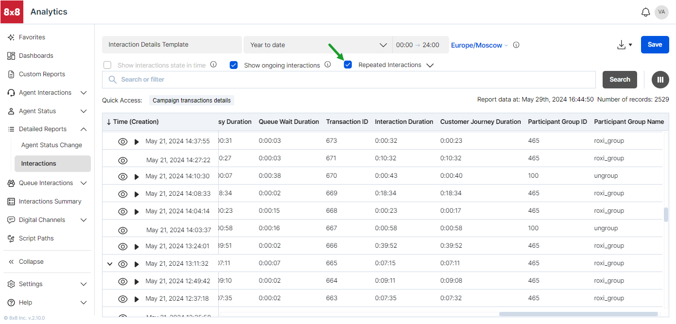This screenshot has height=324, width=676.
Task: Open the column chooser round button
Action: tap(660, 80)
